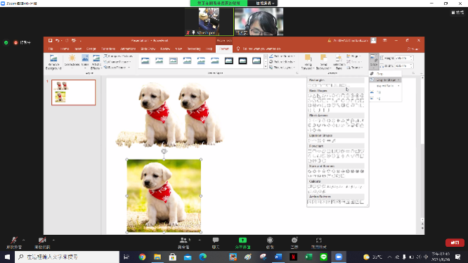Screen dimensions: 468x263
Task: Click the red end meeting button
Action: pos(455,243)
